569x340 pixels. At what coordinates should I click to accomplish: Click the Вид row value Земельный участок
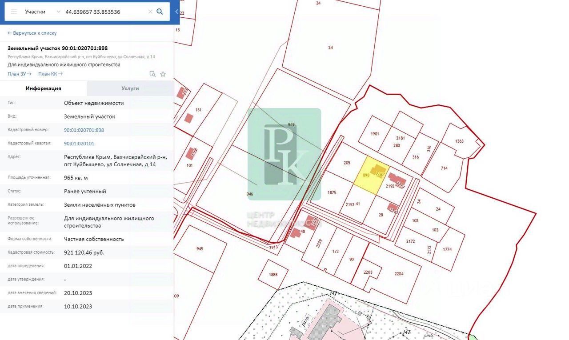89,116
